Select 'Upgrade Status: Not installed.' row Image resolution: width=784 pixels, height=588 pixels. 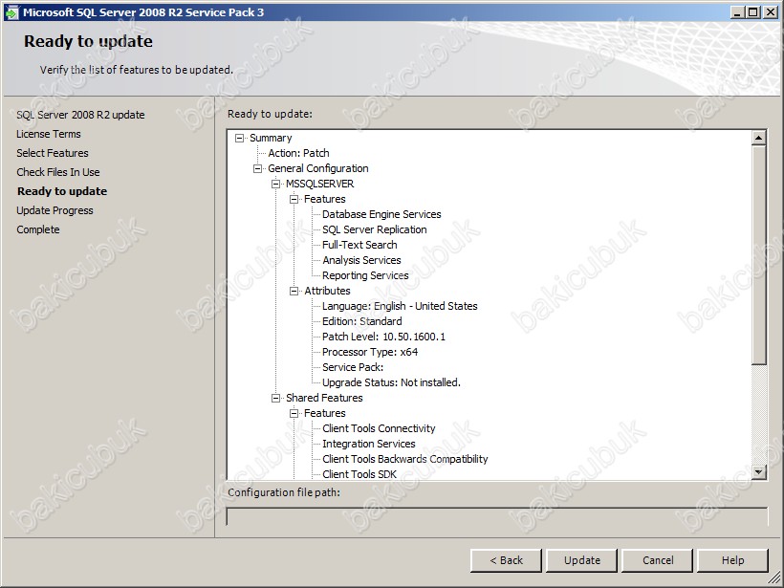391,382
